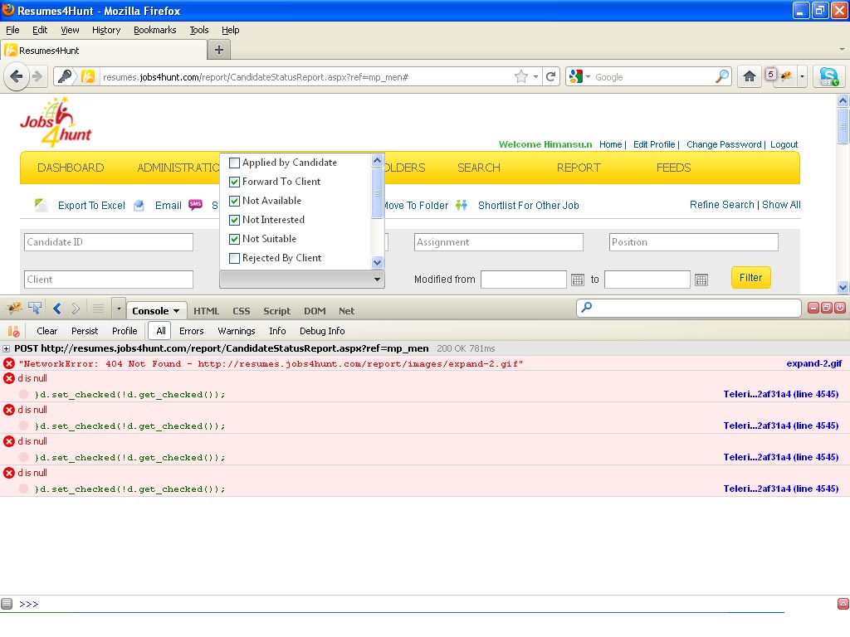This screenshot has width=850, height=637.
Task: Click the bookmark star in address bar
Action: coord(521,77)
